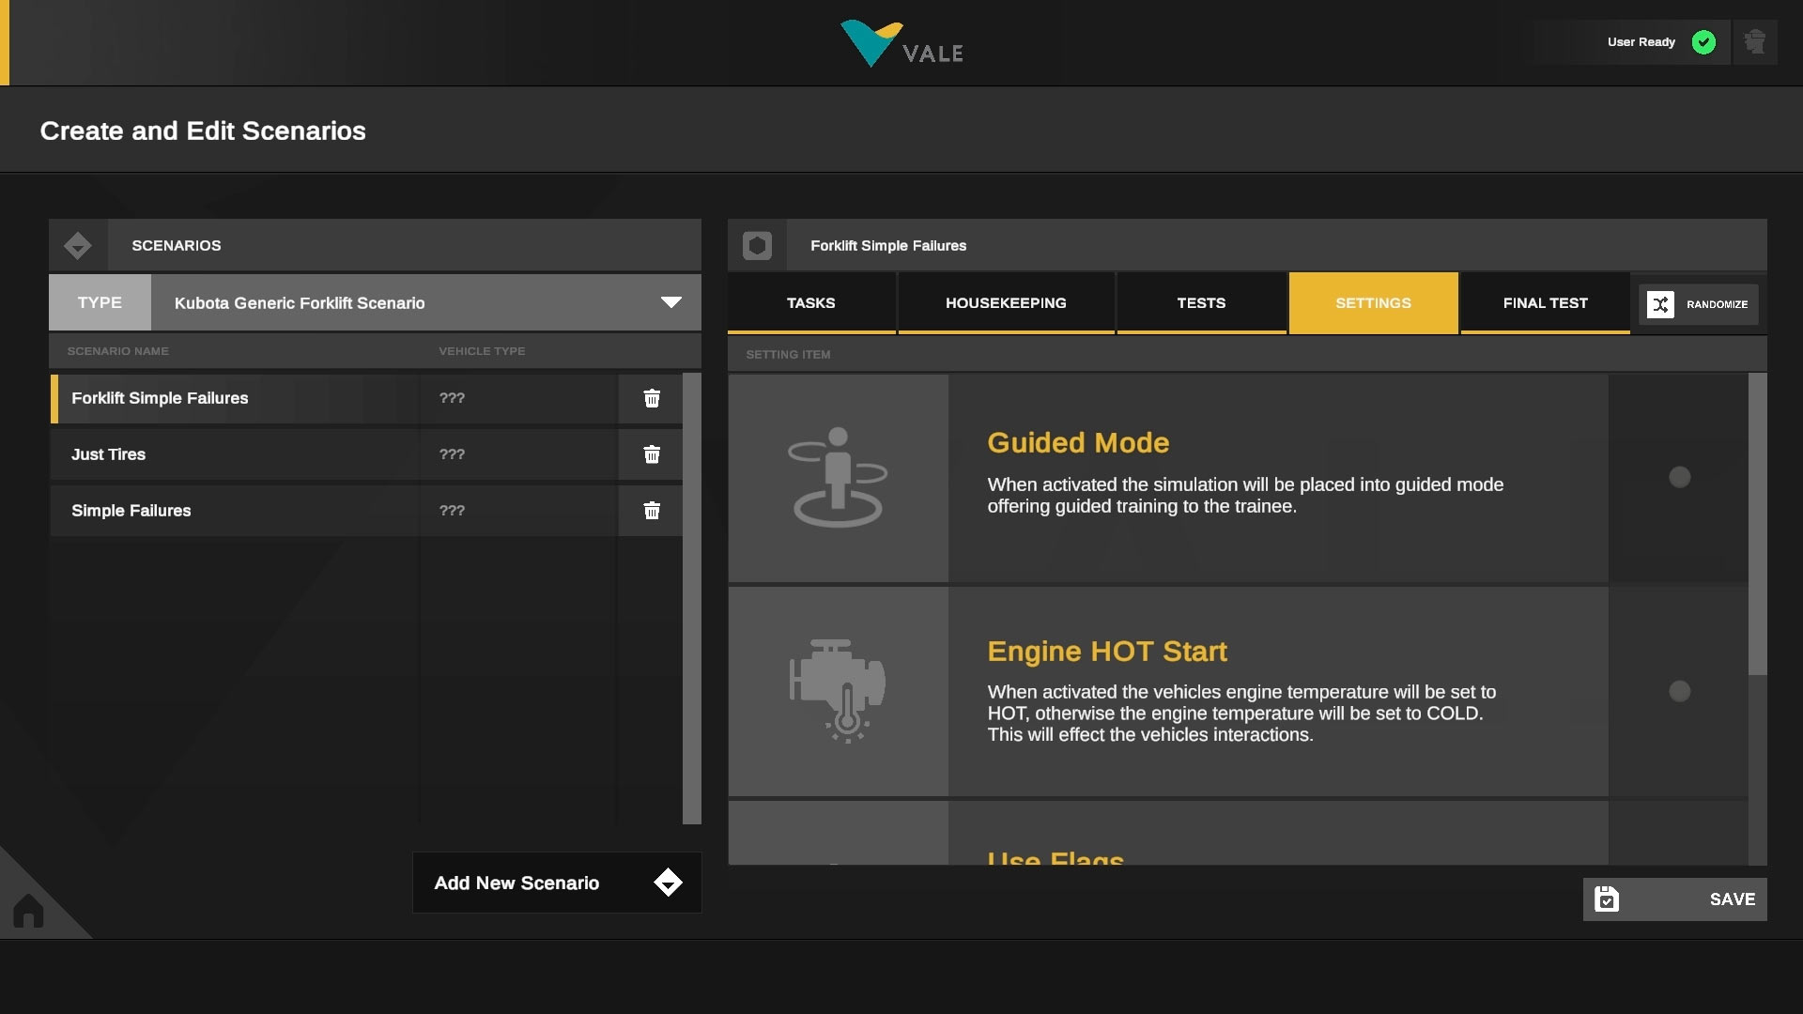Delete the Forklift Simple Failures scenario
Screen dimensions: 1803x1014
click(652, 398)
